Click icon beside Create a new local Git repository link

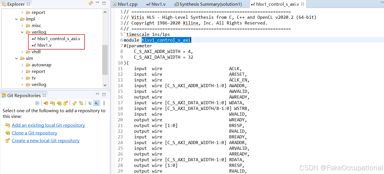(x=8, y=141)
